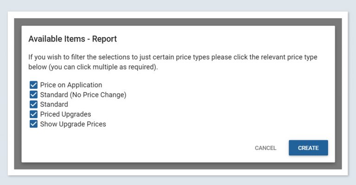Screen dimensions: 356x185
Task: Create the report with the blue button
Action: pyautogui.click(x=308, y=148)
